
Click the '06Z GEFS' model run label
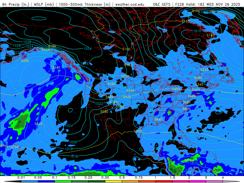tap(162, 4)
